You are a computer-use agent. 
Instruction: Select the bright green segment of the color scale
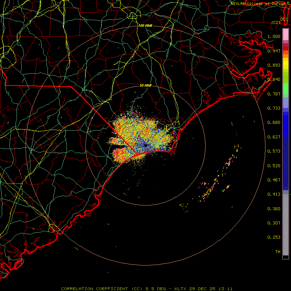[286, 88]
